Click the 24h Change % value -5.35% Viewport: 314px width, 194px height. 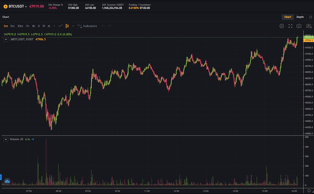coord(53,8)
